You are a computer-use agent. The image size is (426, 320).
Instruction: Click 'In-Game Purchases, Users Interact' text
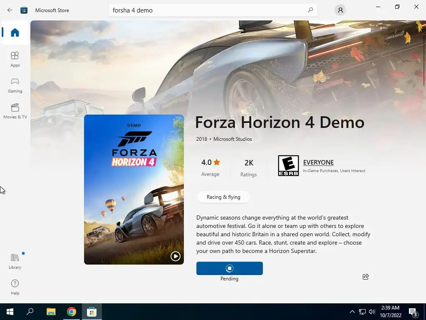(x=334, y=170)
